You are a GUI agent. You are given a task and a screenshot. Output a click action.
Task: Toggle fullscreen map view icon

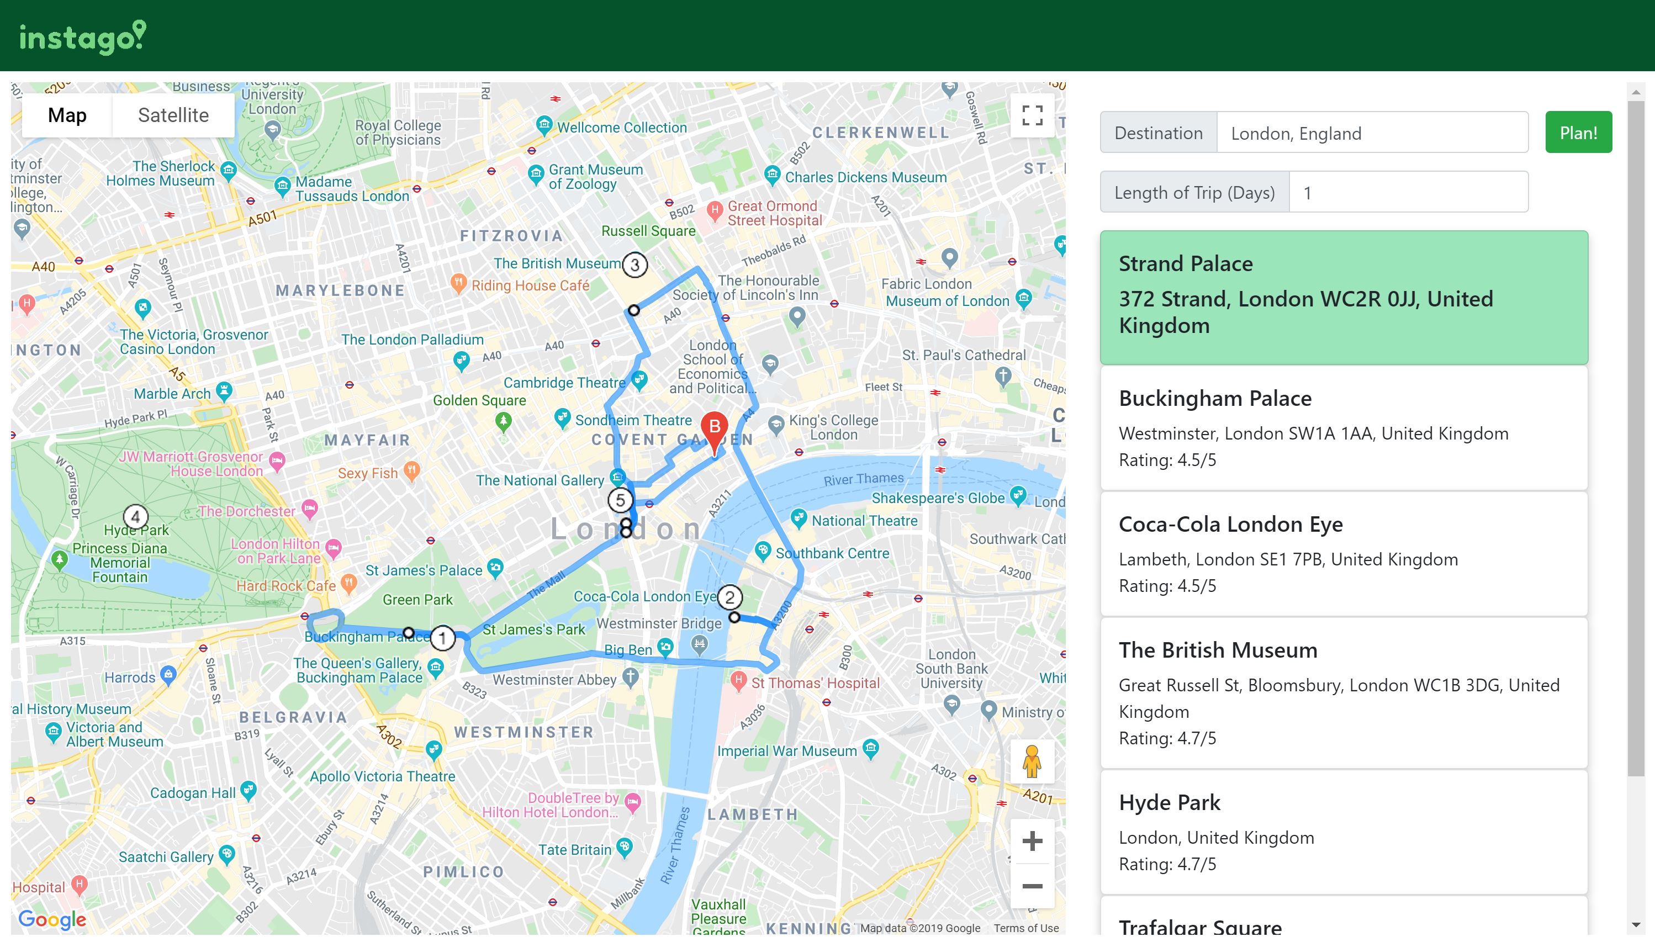[1032, 116]
